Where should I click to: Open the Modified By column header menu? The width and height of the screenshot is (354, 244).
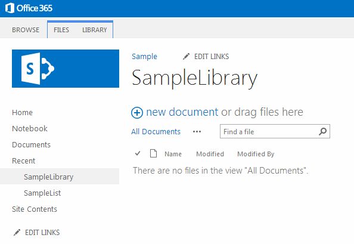[x=256, y=154]
